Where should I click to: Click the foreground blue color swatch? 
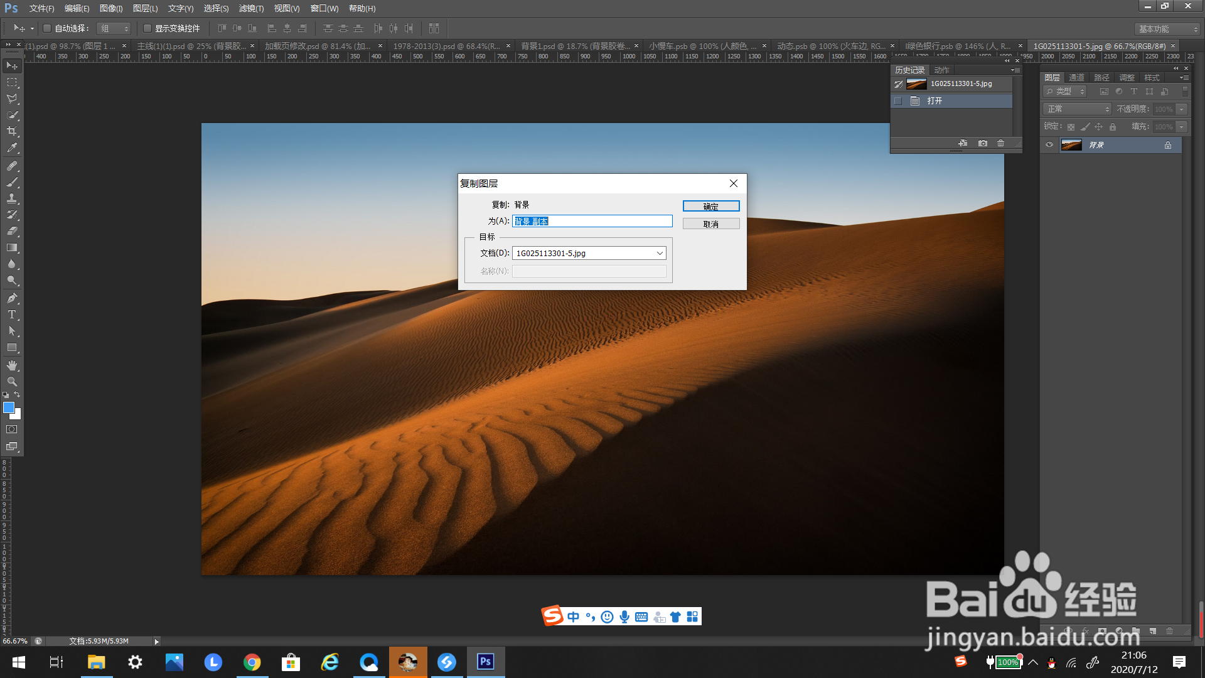9,408
